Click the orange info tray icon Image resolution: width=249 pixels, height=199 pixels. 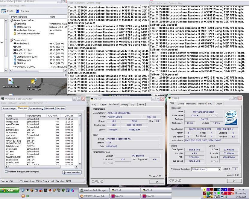212,193
